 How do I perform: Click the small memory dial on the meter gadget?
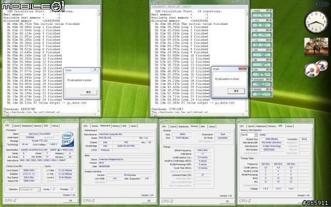[322, 65]
